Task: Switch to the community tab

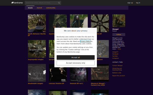Action: click(51, 8)
